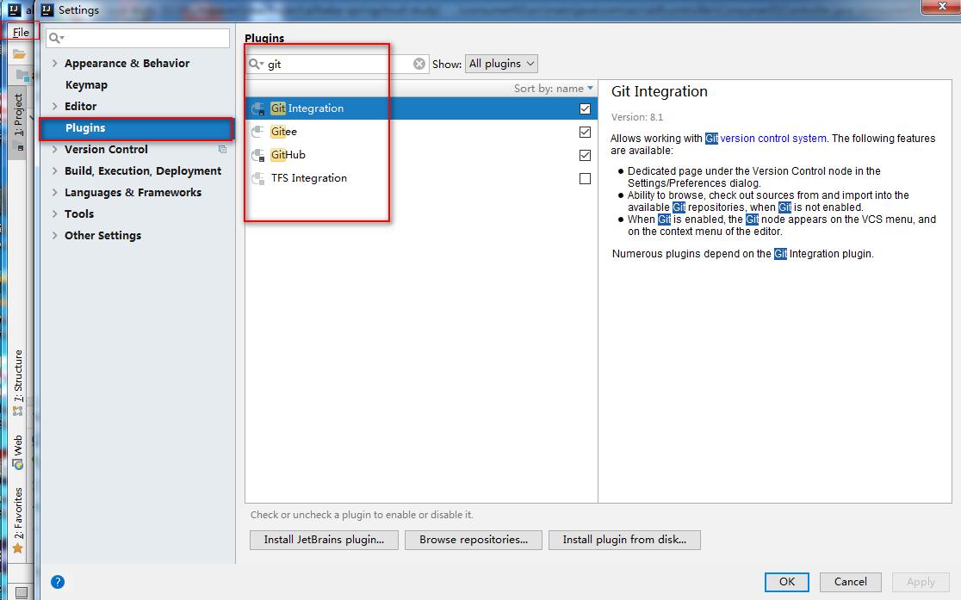Select Keymap in settings tree
The image size is (961, 600).
86,84
